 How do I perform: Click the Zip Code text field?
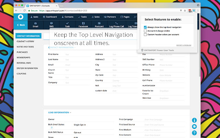(125, 75)
